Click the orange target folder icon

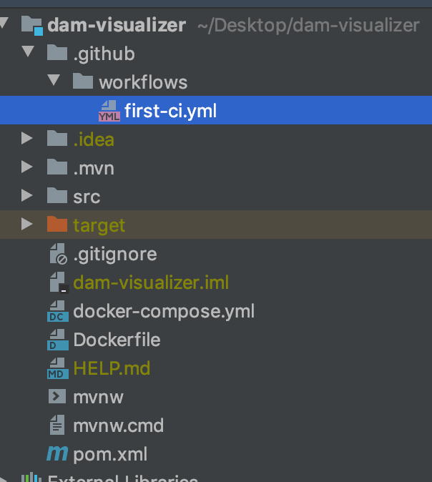coord(57,224)
